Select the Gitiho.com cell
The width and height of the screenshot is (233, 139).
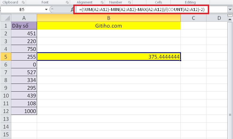click(109, 26)
